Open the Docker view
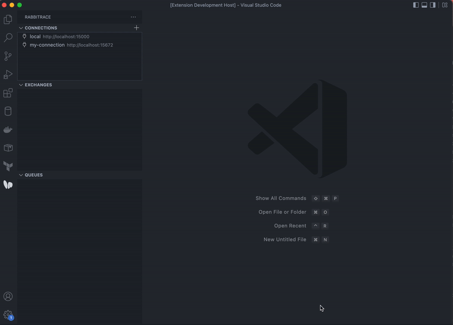The width and height of the screenshot is (453, 325). point(8,130)
